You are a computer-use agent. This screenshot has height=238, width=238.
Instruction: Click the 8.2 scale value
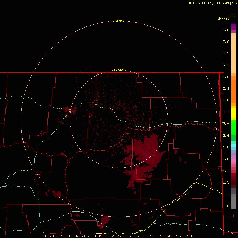click(x=226, y=53)
